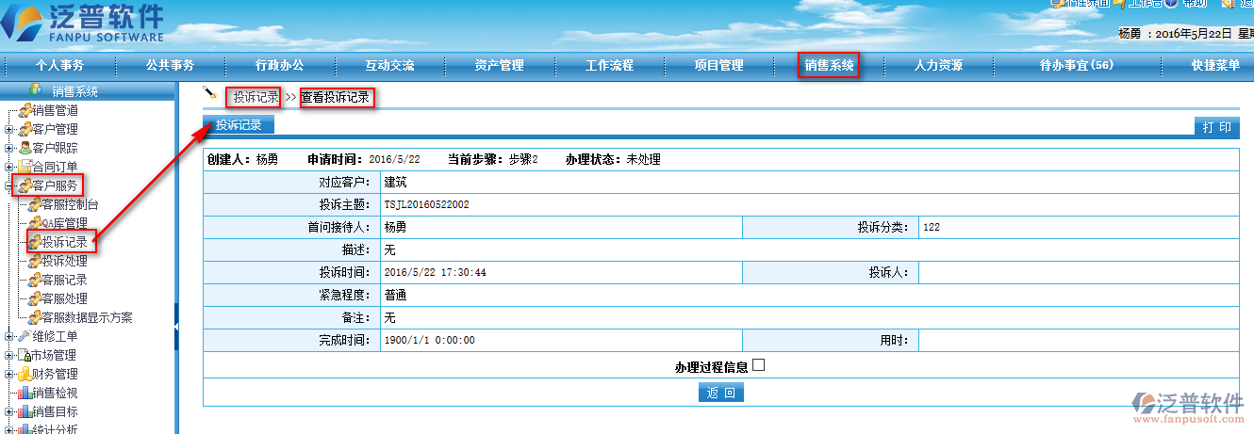Viewport: 1254px width, 434px height.
Task: Tick the 办理过程信息 checkbox
Action: [759, 366]
